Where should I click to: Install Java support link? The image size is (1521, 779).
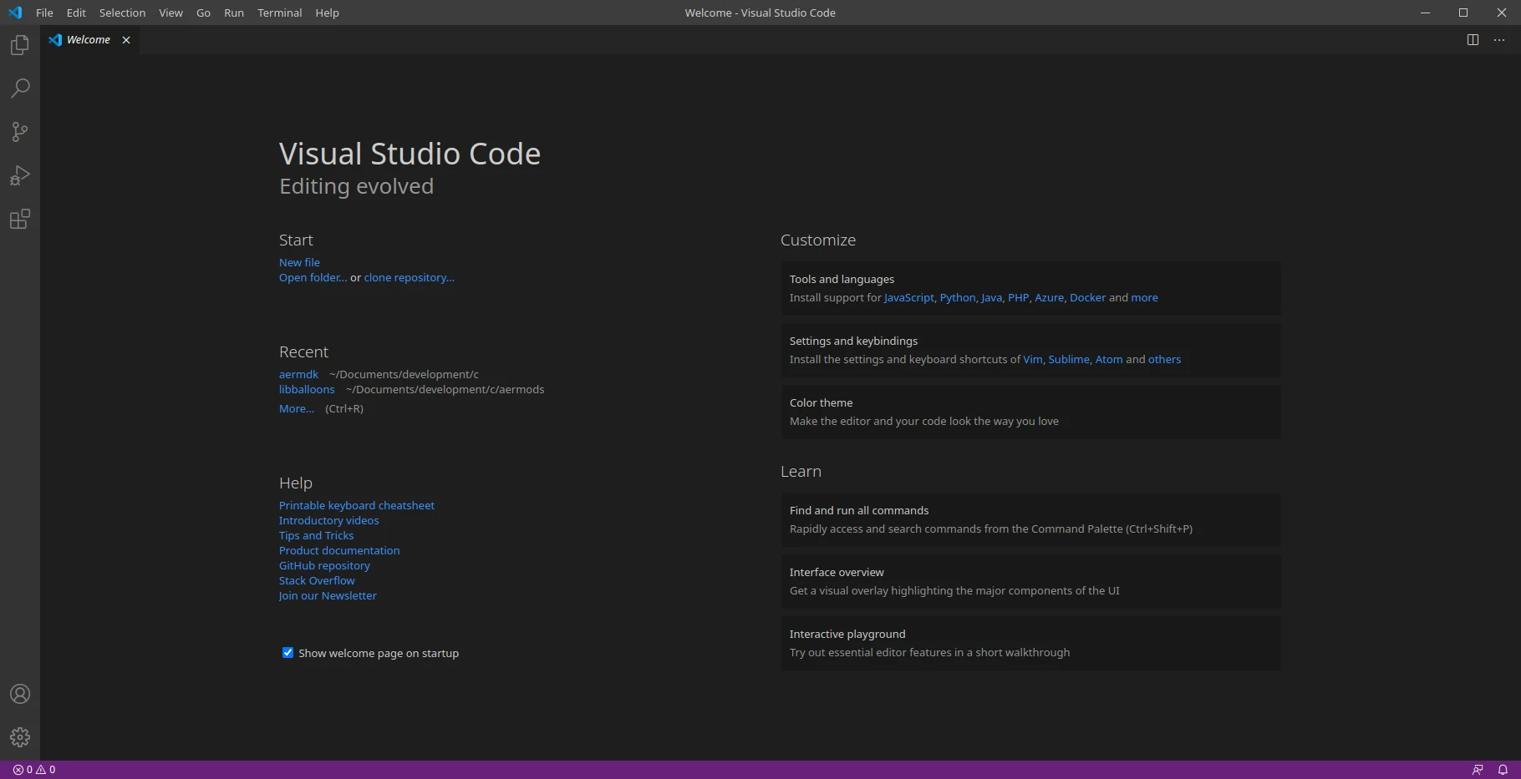pos(991,297)
